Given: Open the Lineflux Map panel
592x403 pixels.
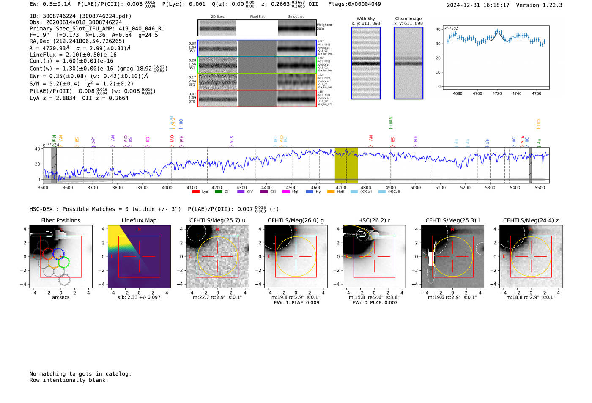Looking at the screenshot, I should (x=139, y=256).
